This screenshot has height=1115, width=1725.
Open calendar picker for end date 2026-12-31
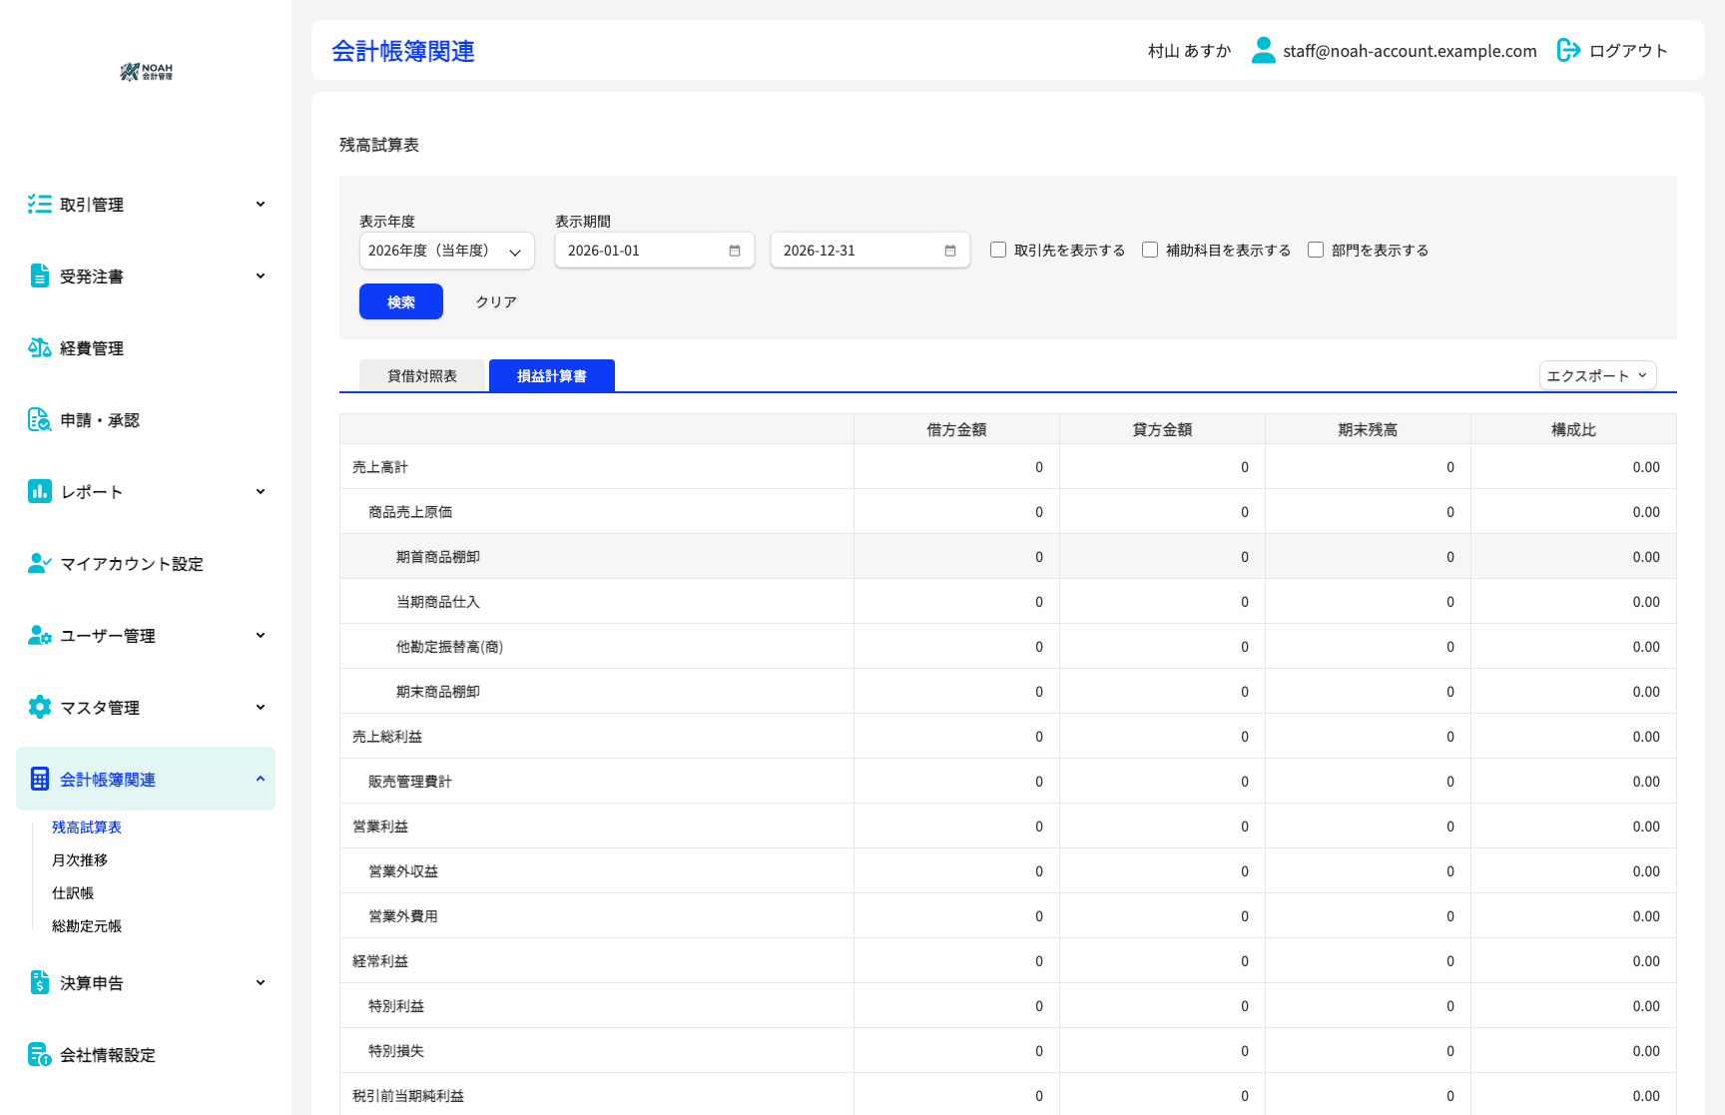[950, 251]
